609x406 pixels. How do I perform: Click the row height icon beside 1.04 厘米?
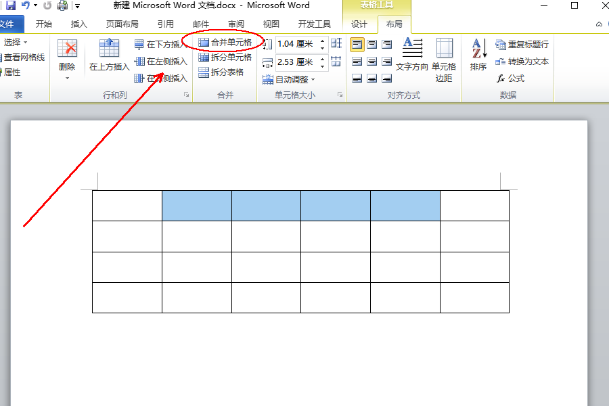(x=267, y=44)
